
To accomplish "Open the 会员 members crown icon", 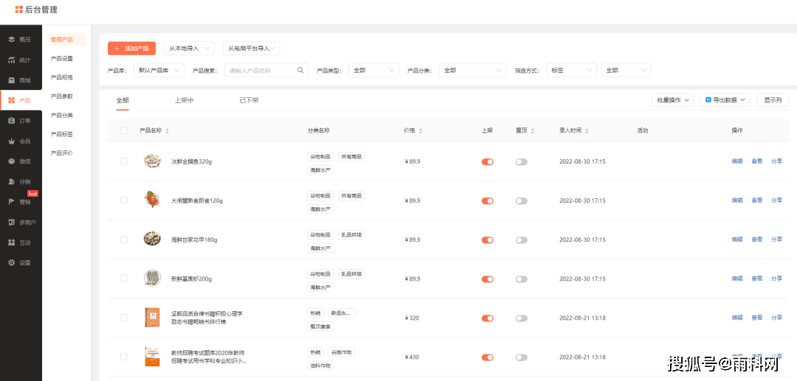I will tap(12, 141).
